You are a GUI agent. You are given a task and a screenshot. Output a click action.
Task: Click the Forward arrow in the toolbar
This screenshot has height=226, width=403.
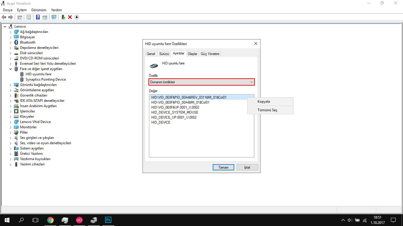[11, 17]
